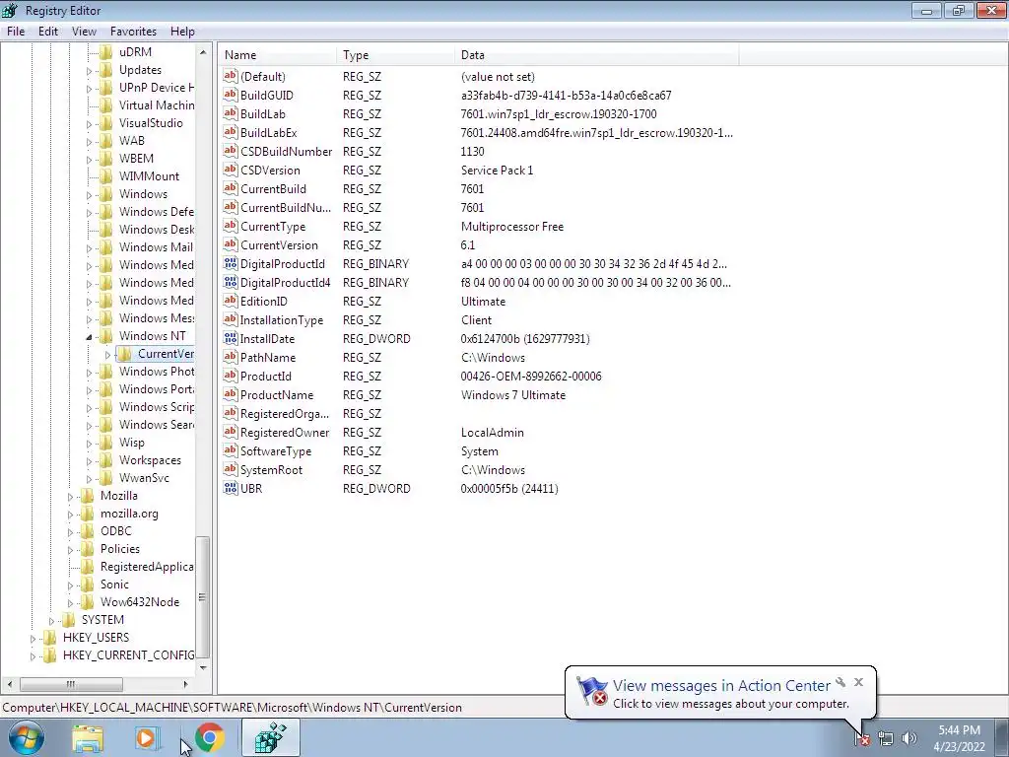
Task: Close the Action Center notification balloon
Action: point(858,682)
